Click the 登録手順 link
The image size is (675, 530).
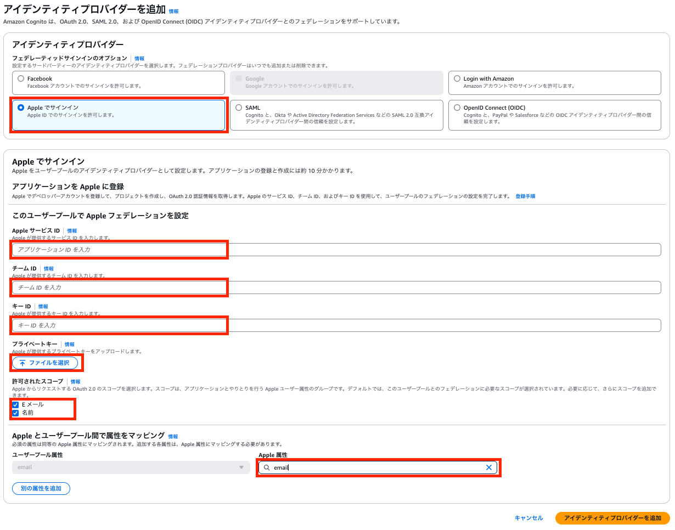[x=525, y=196]
